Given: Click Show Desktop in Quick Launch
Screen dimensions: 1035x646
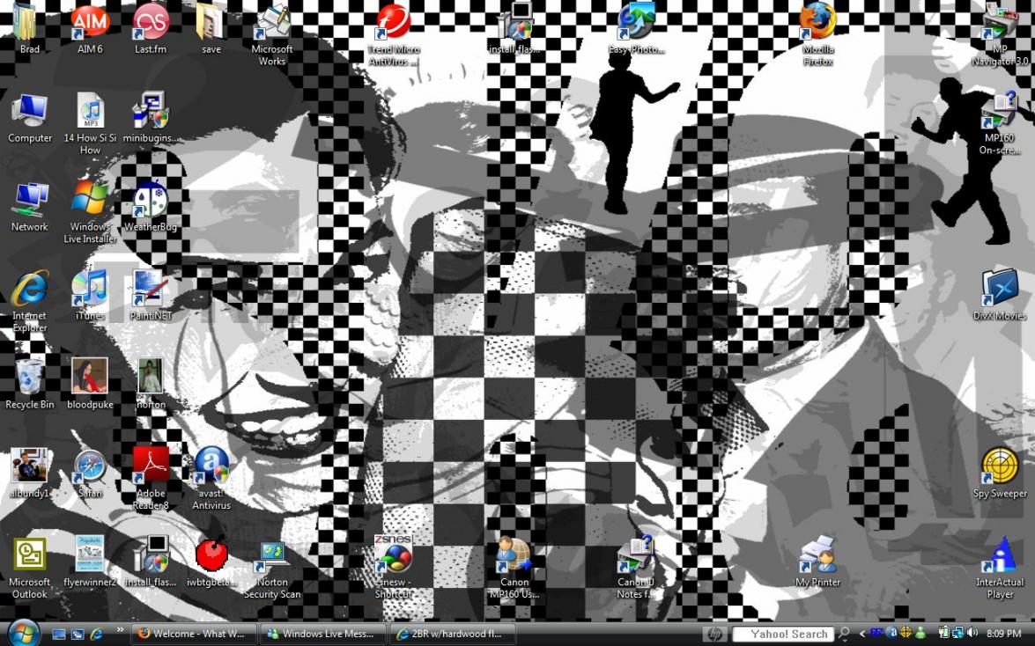Looking at the screenshot, I should (x=59, y=635).
